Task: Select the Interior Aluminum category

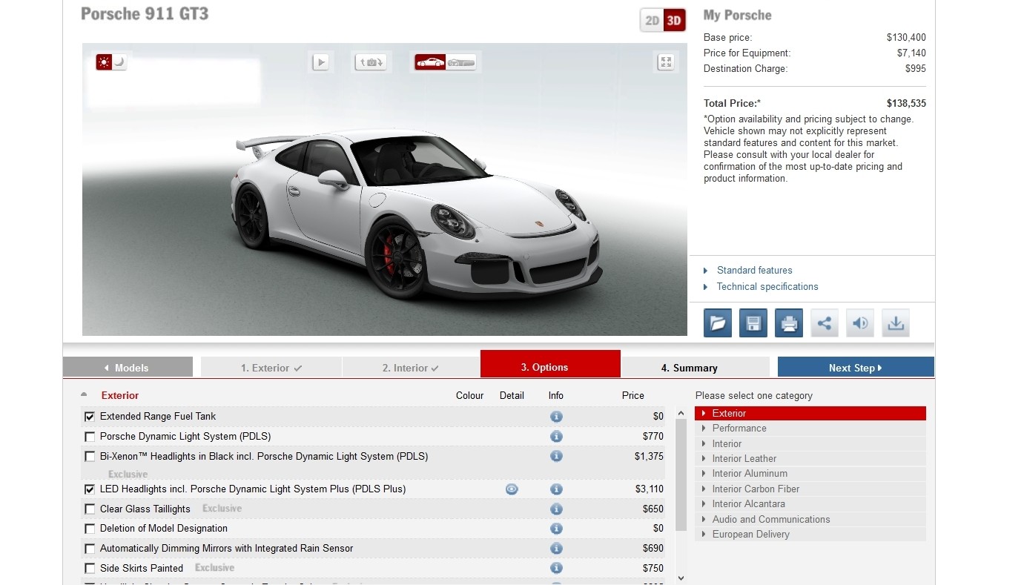Action: [x=810, y=474]
